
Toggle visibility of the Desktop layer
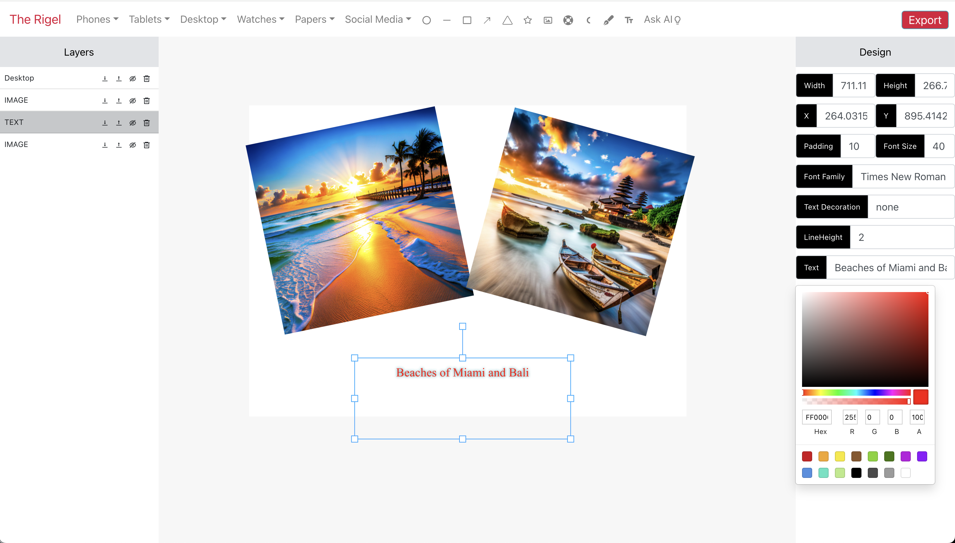click(132, 79)
